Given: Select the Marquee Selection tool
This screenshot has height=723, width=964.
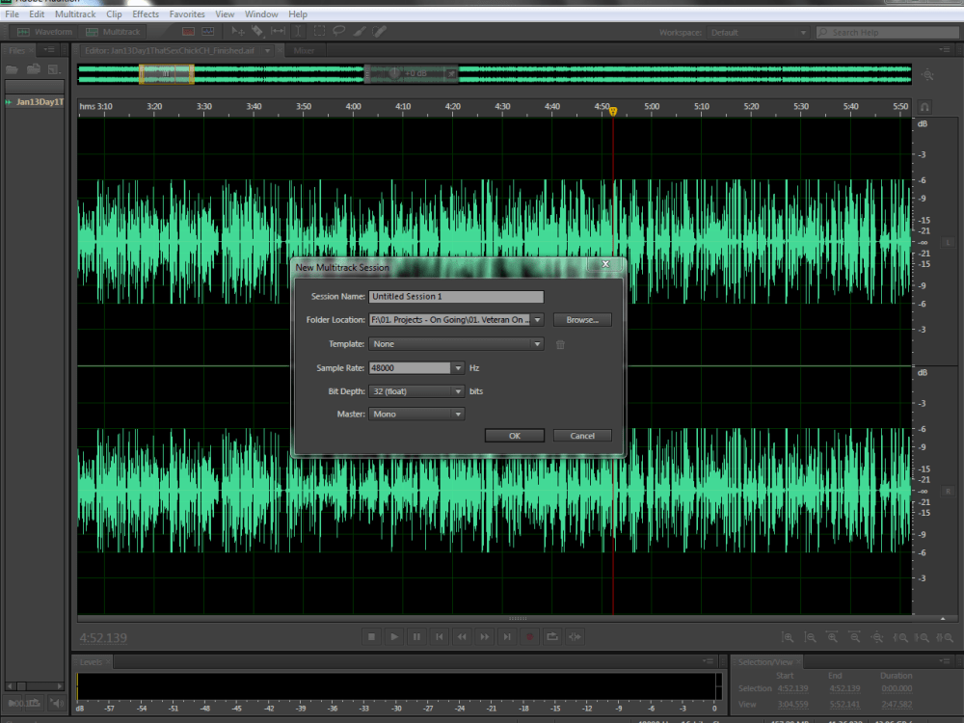Looking at the screenshot, I should tap(319, 32).
